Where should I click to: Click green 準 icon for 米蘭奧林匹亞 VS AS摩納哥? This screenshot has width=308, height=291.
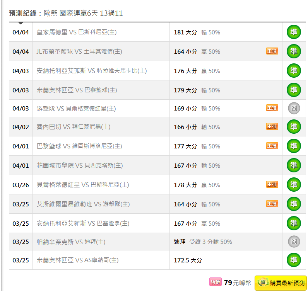(x=294, y=260)
